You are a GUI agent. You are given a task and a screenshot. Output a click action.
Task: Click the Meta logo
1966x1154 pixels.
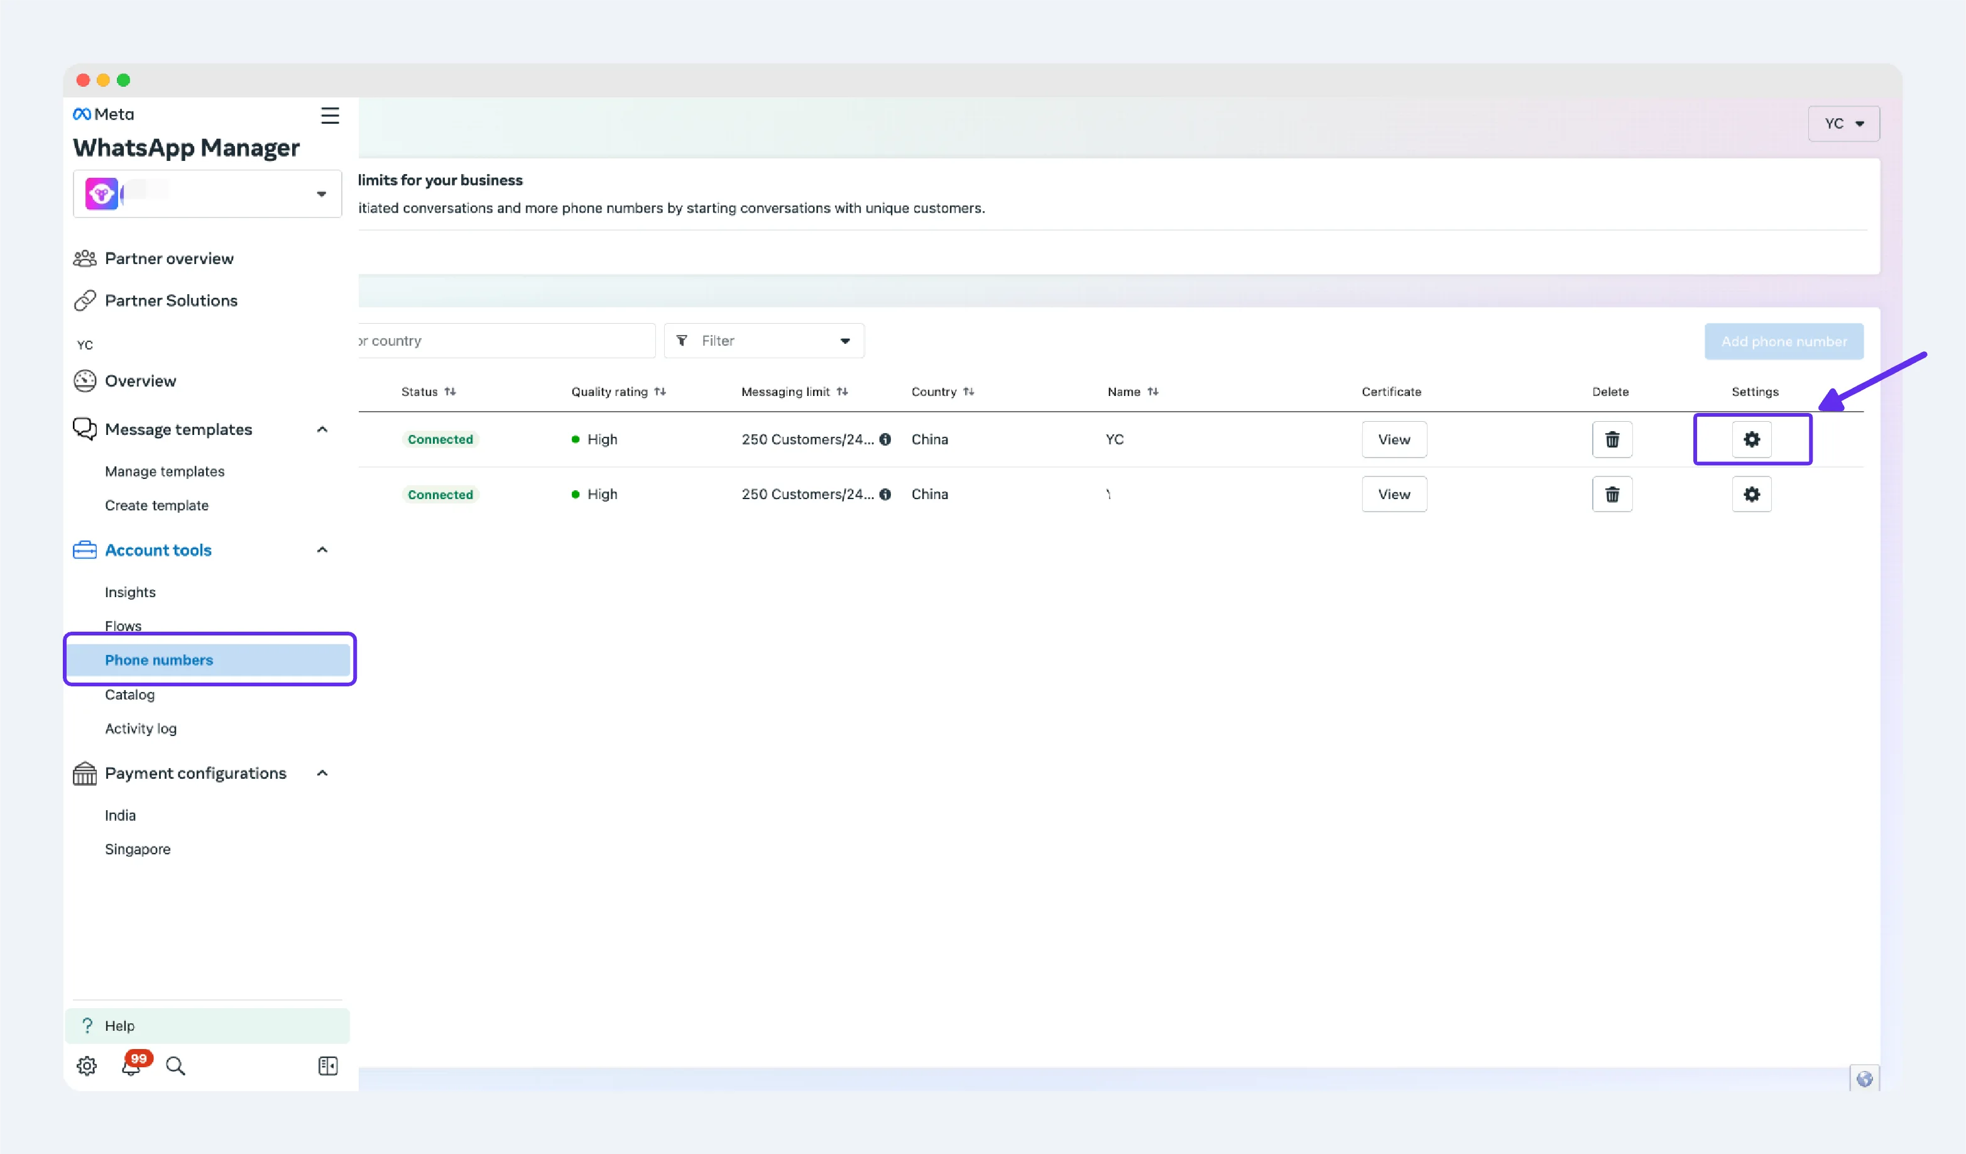click(x=103, y=114)
